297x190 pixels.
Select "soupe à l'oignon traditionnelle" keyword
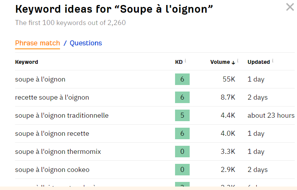coord(62,116)
